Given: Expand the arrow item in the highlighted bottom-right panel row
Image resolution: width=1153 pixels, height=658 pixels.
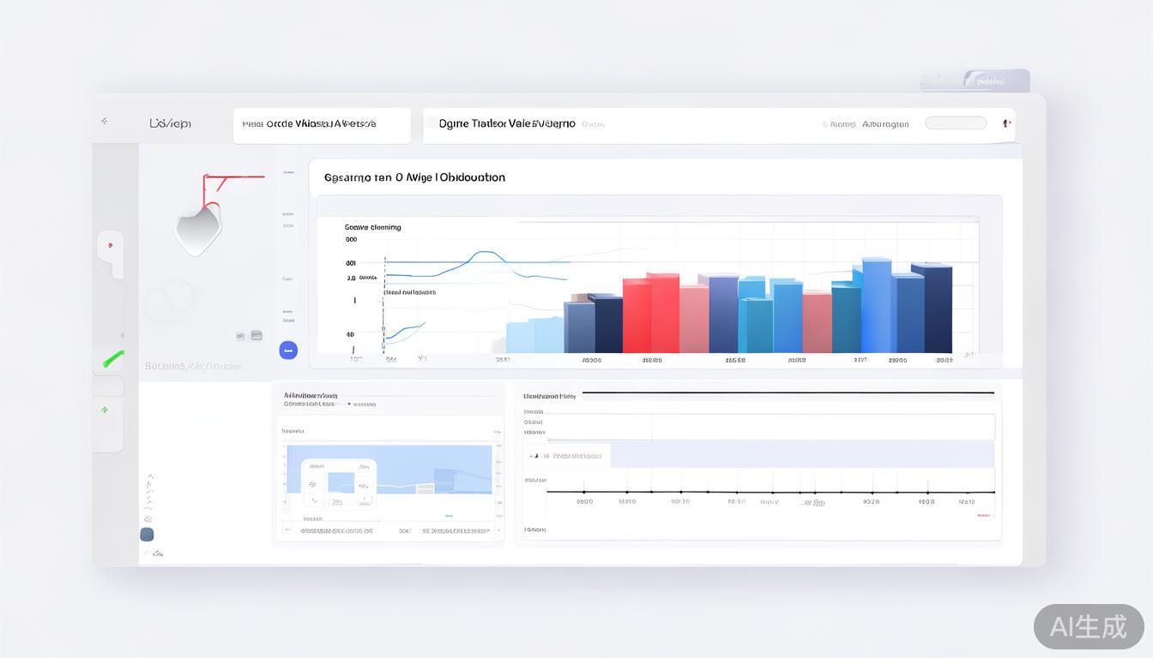Looking at the screenshot, I should click(x=534, y=456).
